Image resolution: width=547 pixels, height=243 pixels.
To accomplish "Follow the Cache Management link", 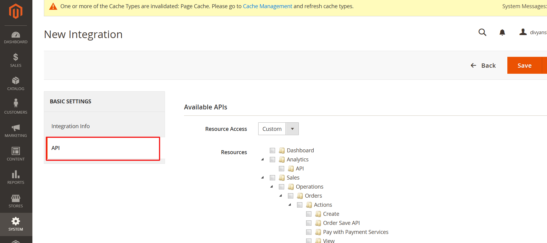I will coord(267,6).
